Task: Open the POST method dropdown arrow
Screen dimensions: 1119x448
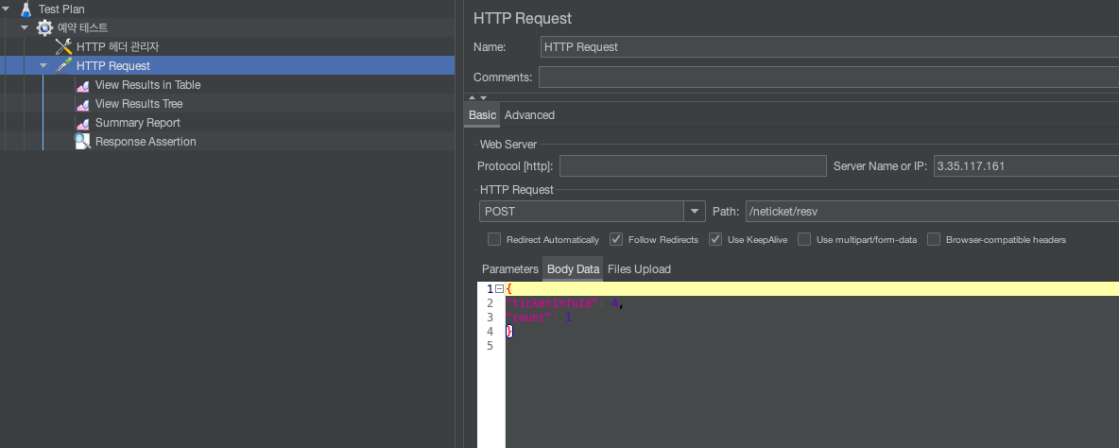Action: pyautogui.click(x=695, y=212)
